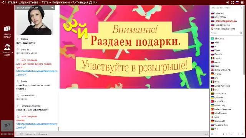Select presenter Наталья Шереметьева in the participants list
The width and height of the screenshot is (246, 138).
226,21
